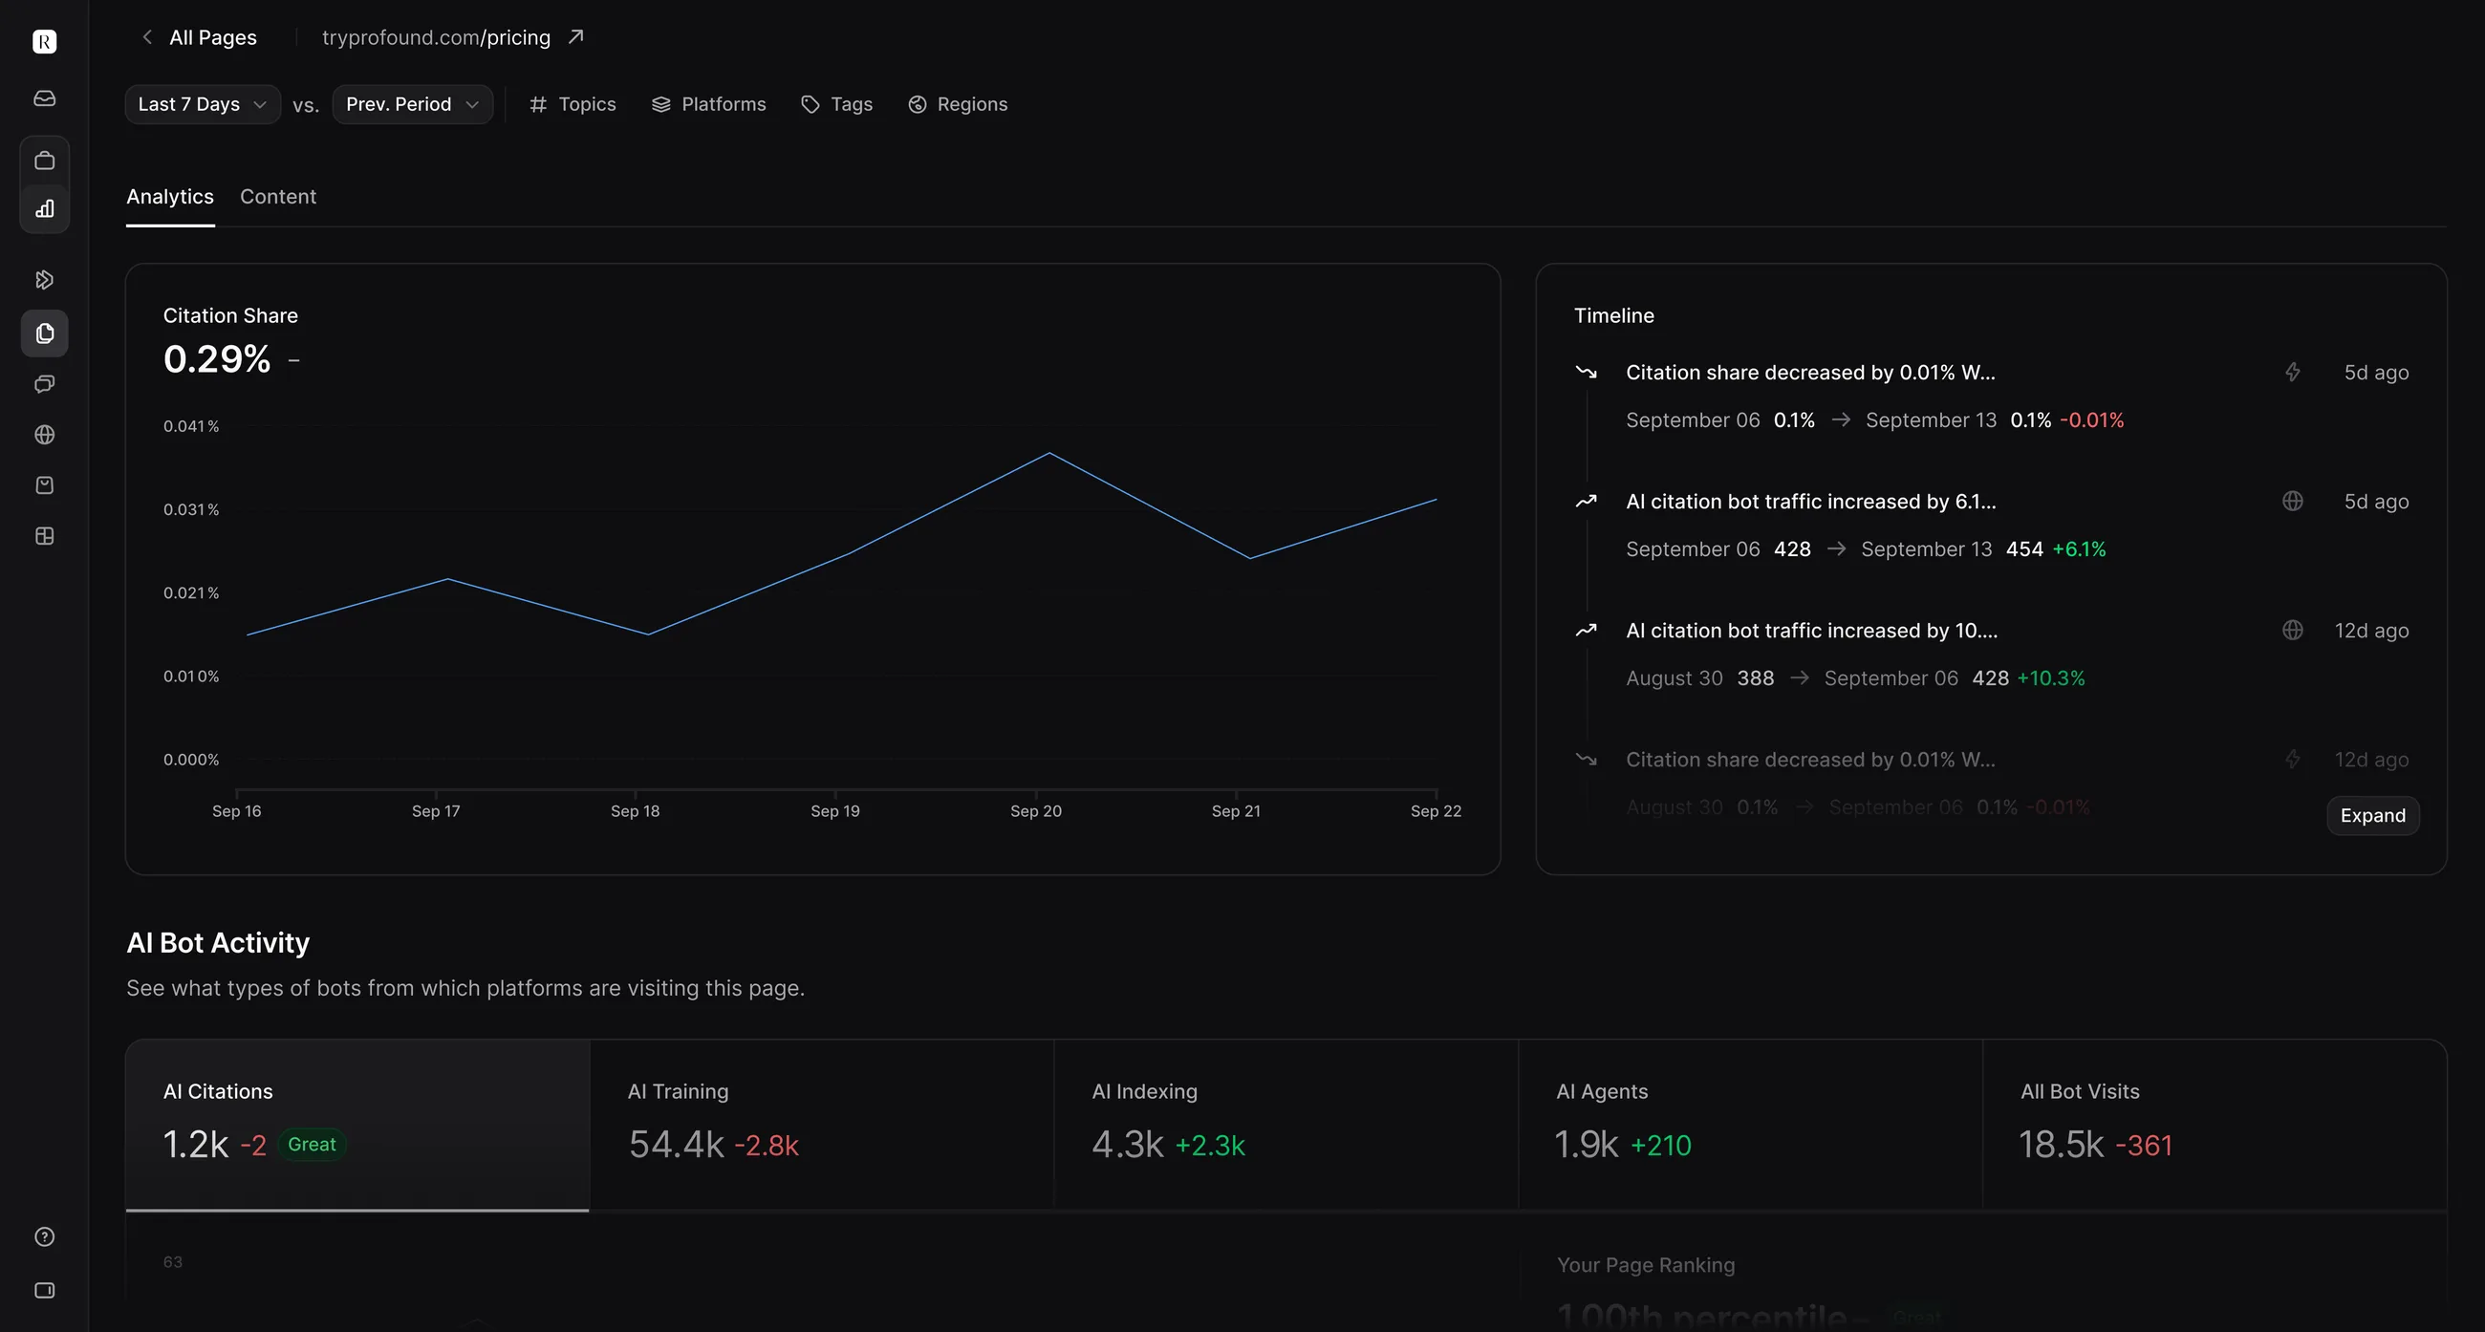Click the 0.29% Citation Share value
Screen dimensions: 2485x1332
pos(217,360)
